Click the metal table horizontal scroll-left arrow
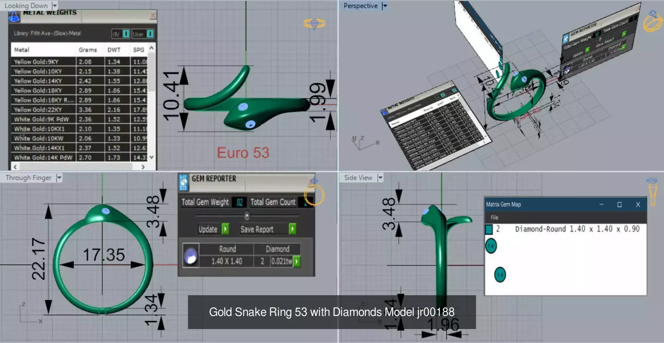 point(15,166)
